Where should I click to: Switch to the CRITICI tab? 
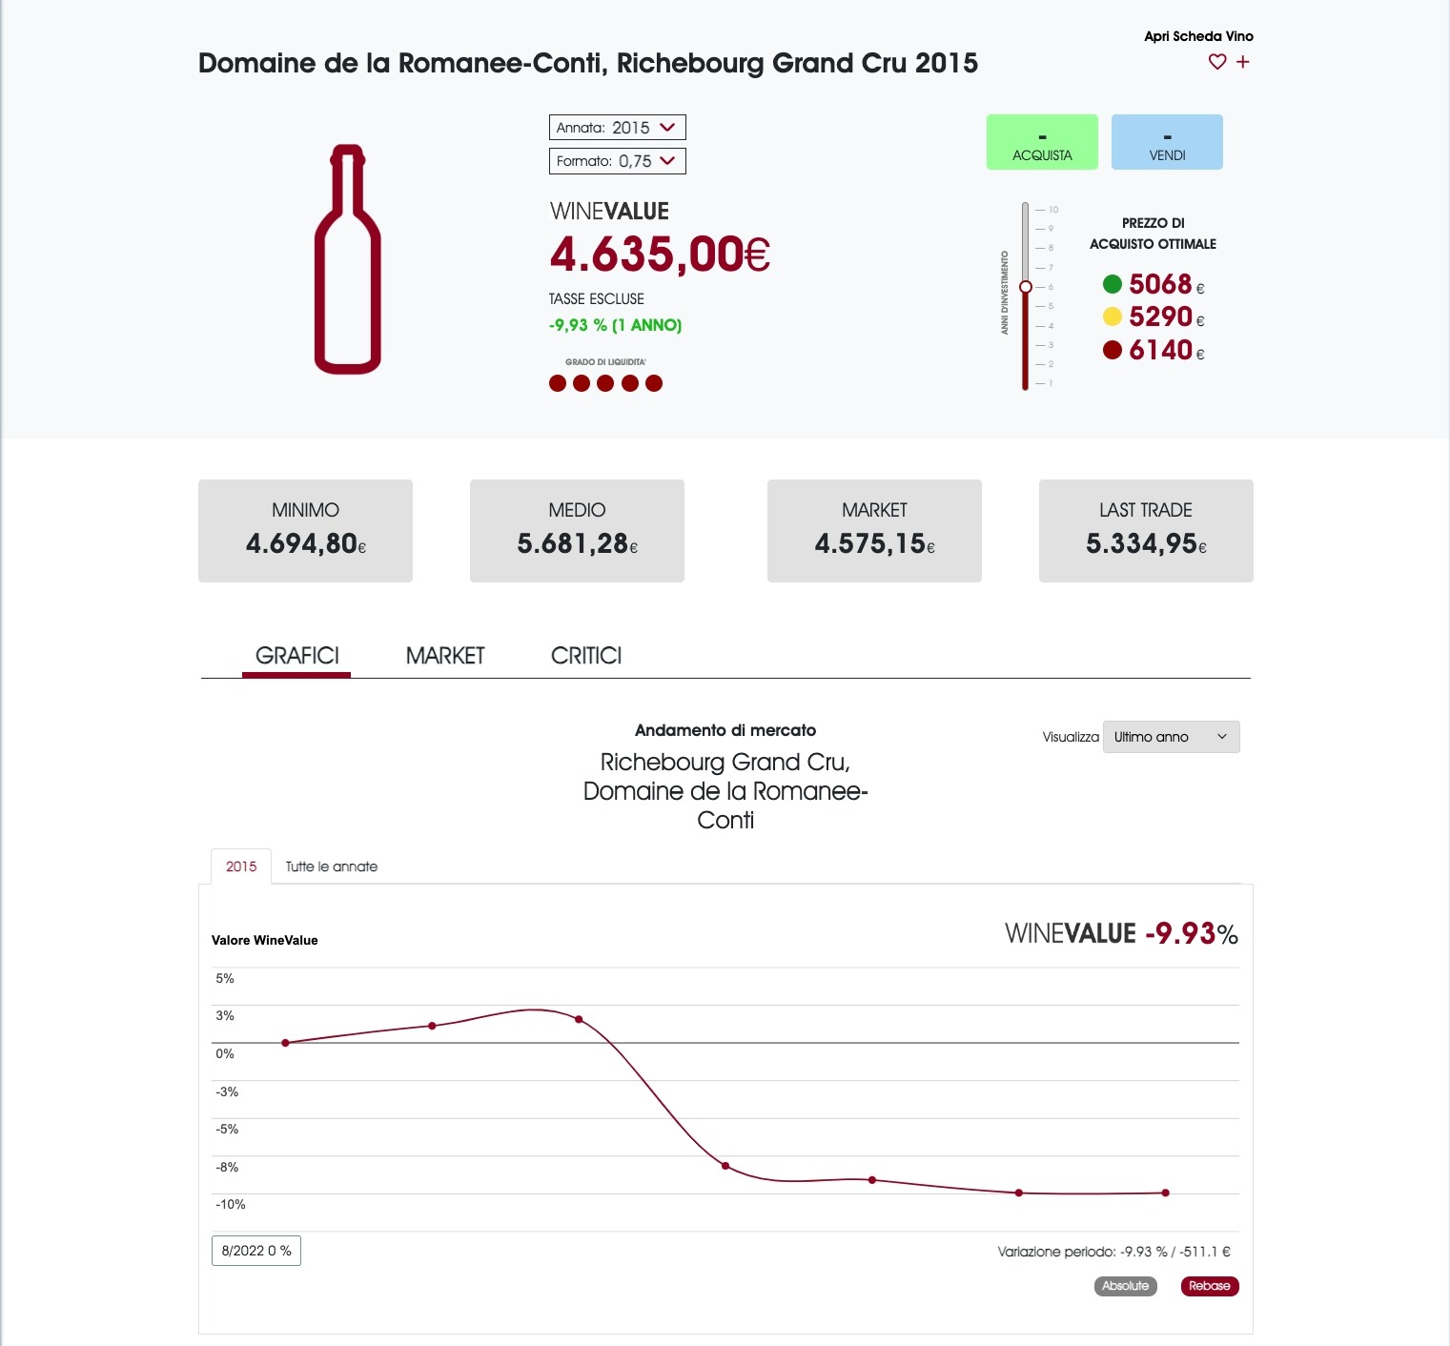[x=586, y=656]
